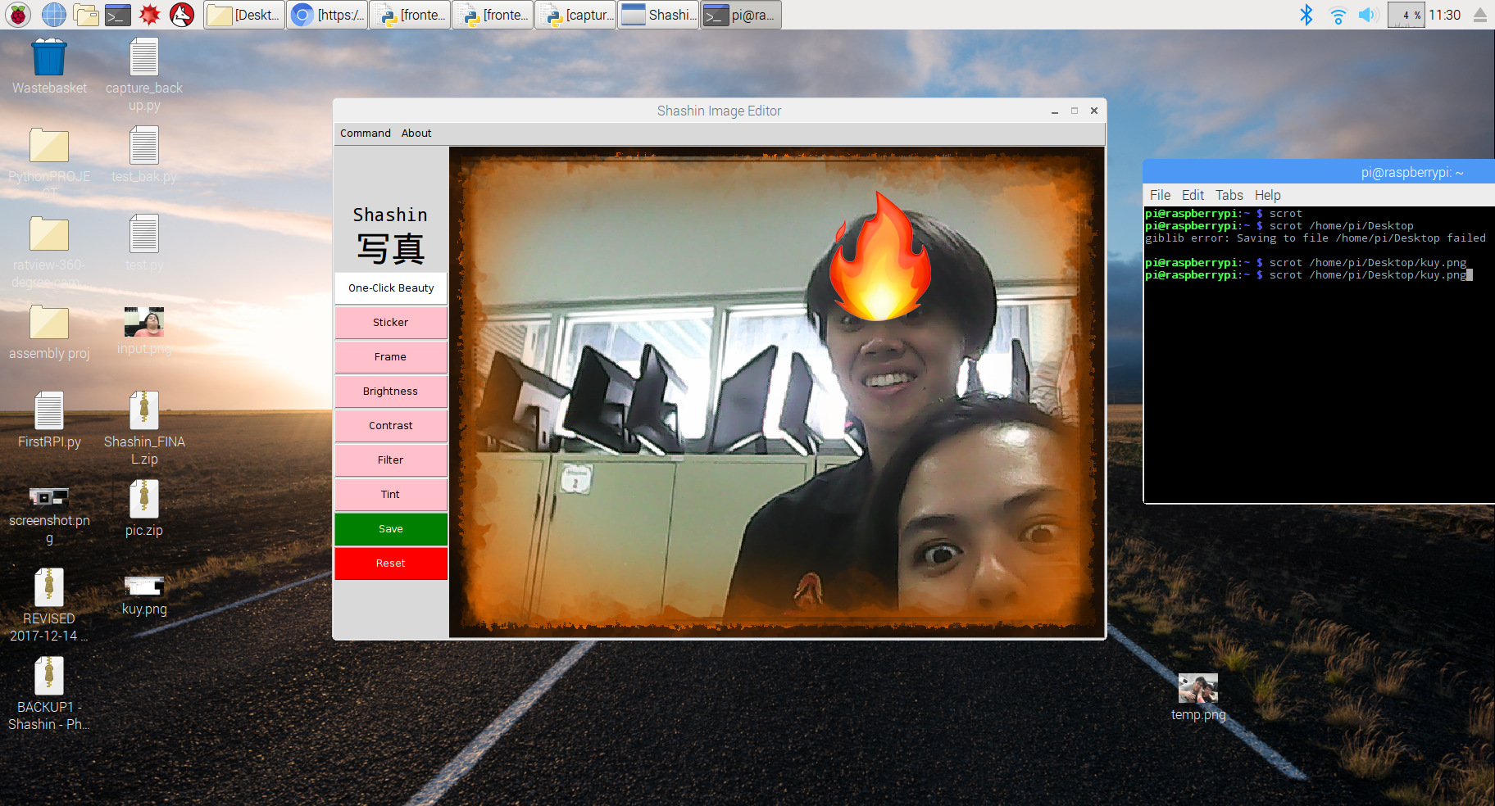This screenshot has height=806, width=1495.
Task: Click the Contrast button
Action: tap(391, 425)
